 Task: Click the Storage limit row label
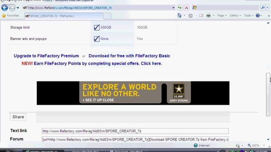20,27
